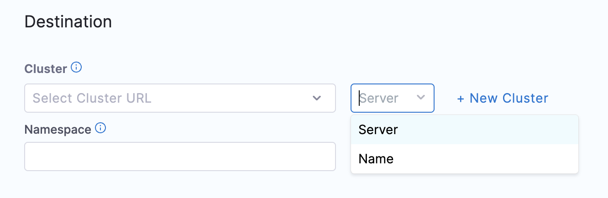This screenshot has width=608, height=198.
Task: Click the Namespace field label text
Action: [x=58, y=130]
